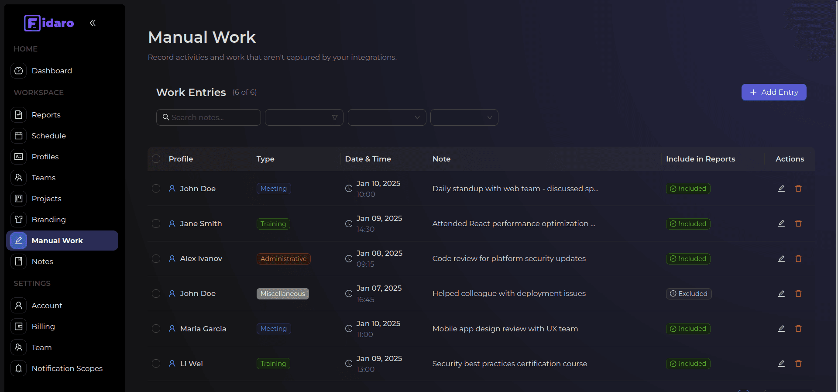Viewport: 838px width, 392px height.
Task: Open Dashboard from the sidebar icon
Action: 19,71
